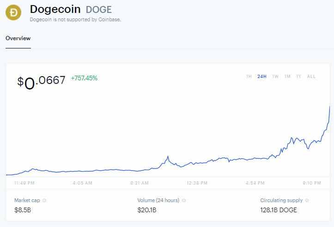Click the +757.45% price change
This screenshot has height=227, width=334.
coord(84,78)
